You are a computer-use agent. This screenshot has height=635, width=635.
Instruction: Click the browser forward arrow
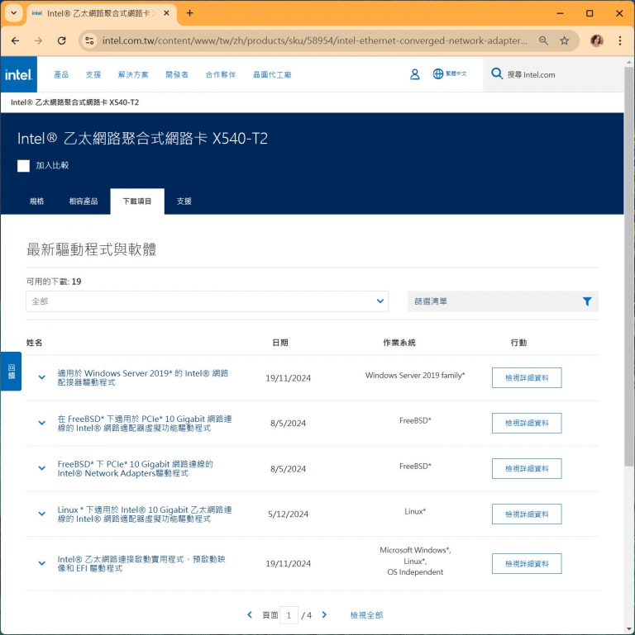coord(38,41)
